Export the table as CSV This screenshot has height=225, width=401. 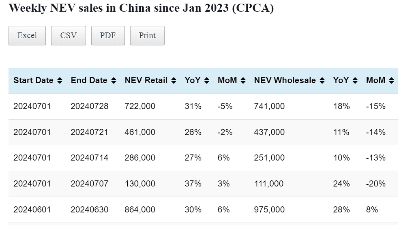coord(69,36)
